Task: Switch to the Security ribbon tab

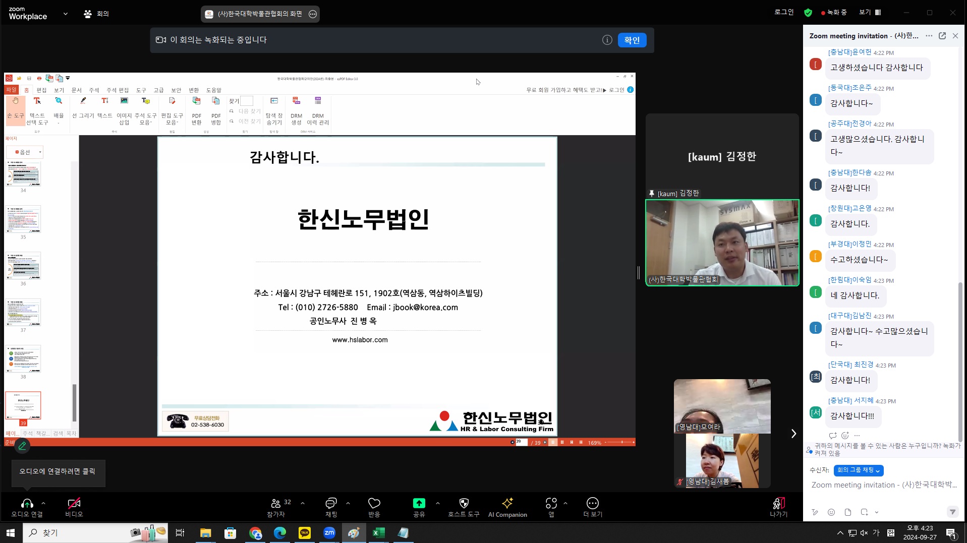Action: 176,90
